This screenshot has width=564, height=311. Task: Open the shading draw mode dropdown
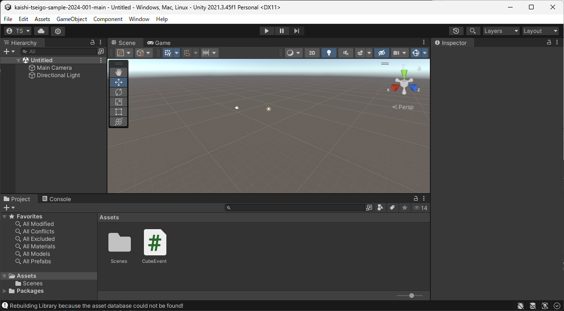293,53
